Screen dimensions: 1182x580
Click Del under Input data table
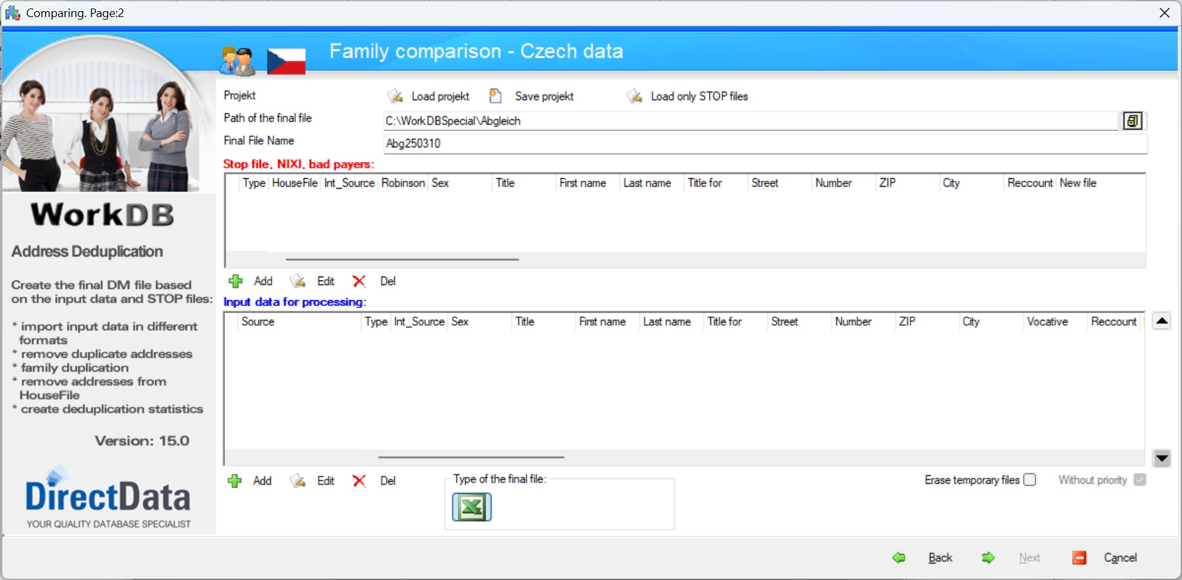(x=388, y=481)
